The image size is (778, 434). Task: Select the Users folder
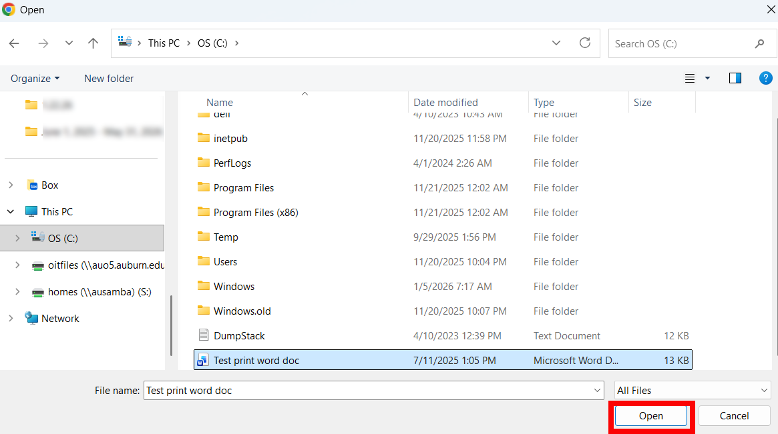point(225,261)
